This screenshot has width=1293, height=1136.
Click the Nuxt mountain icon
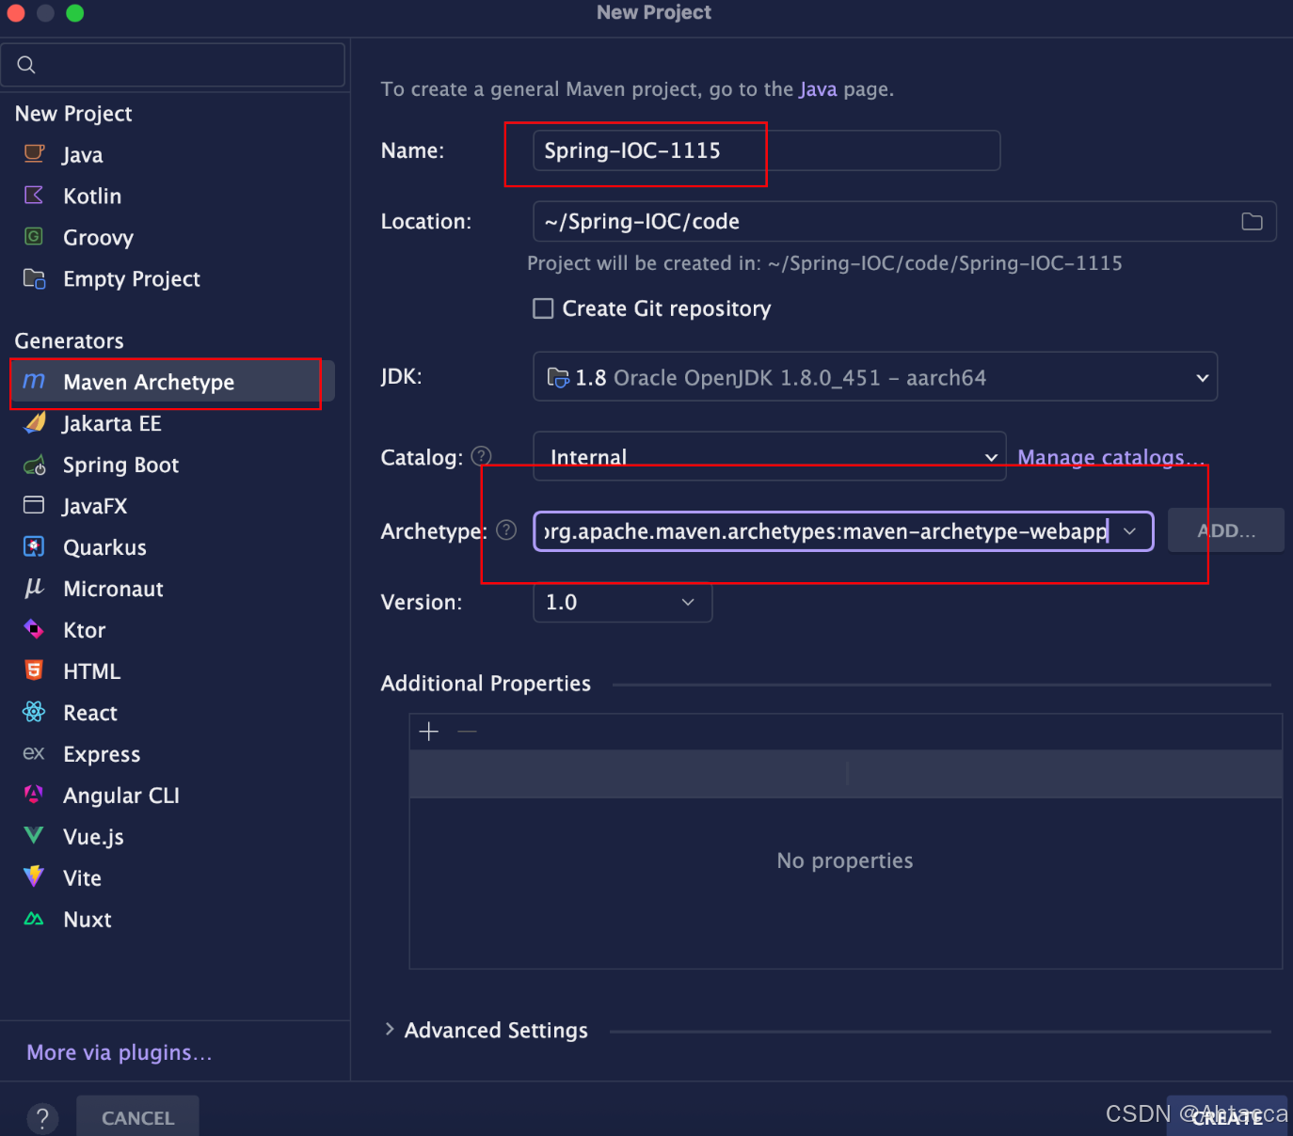pos(34,919)
